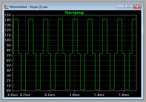Click the 3V vertical axis label
Viewport: 146px width, 102px height.
coord(9,76)
